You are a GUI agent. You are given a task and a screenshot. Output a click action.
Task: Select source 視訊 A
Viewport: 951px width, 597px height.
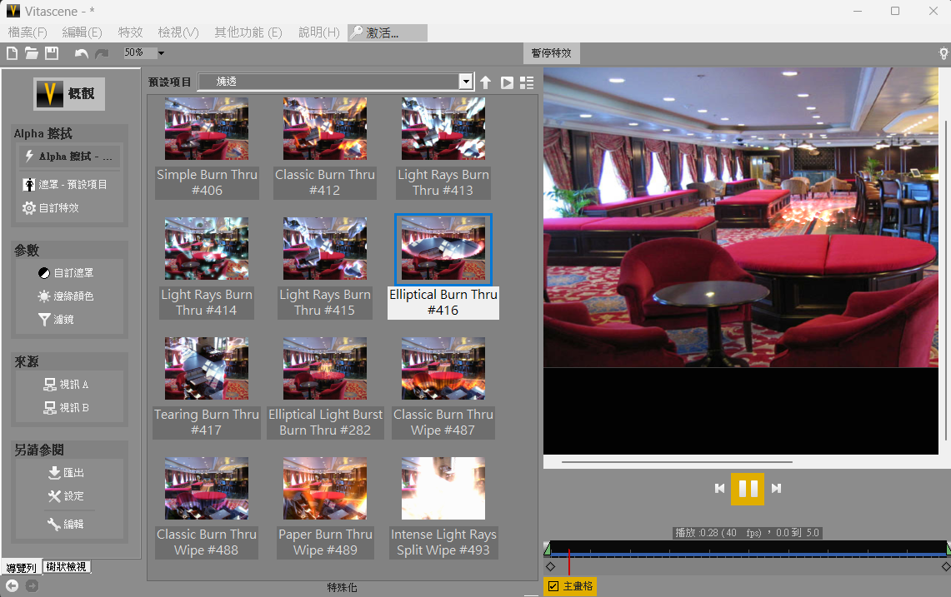pos(66,385)
